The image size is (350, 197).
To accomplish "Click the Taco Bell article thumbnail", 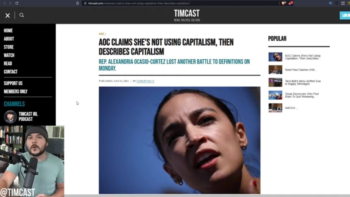I will [x=275, y=82].
